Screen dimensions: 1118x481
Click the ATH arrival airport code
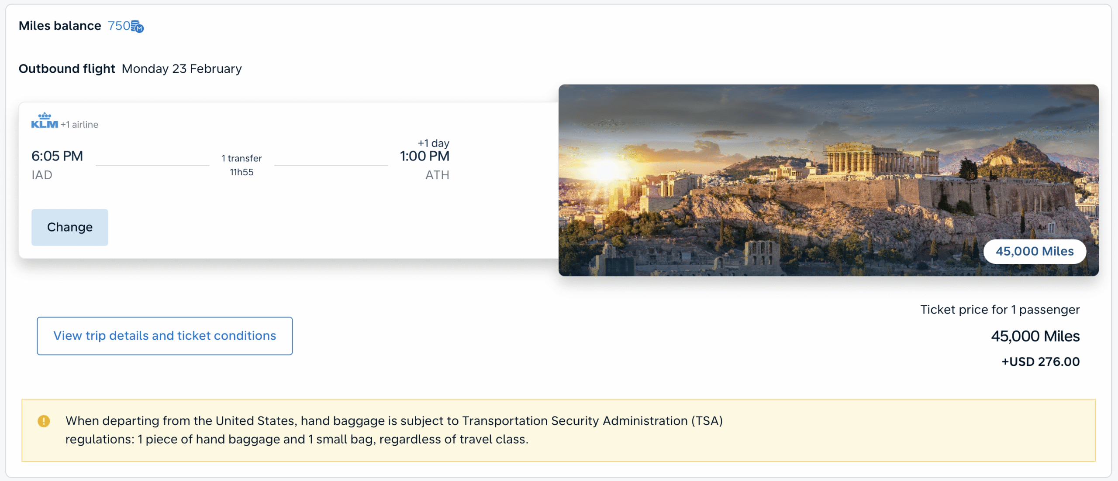[x=437, y=175]
